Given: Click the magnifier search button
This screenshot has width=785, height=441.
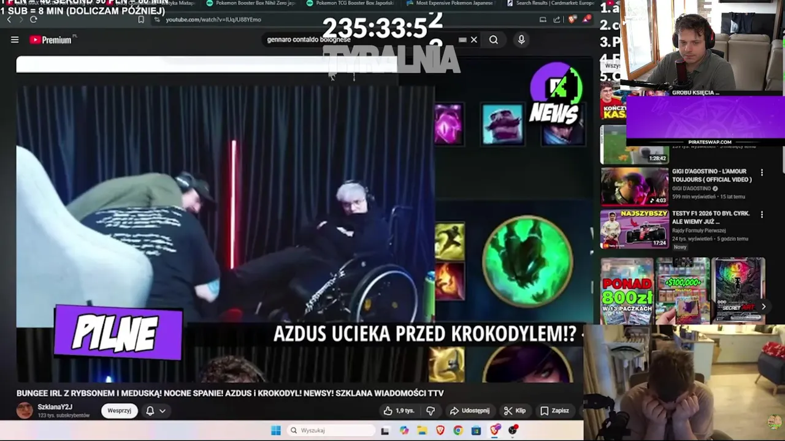Looking at the screenshot, I should point(494,40).
